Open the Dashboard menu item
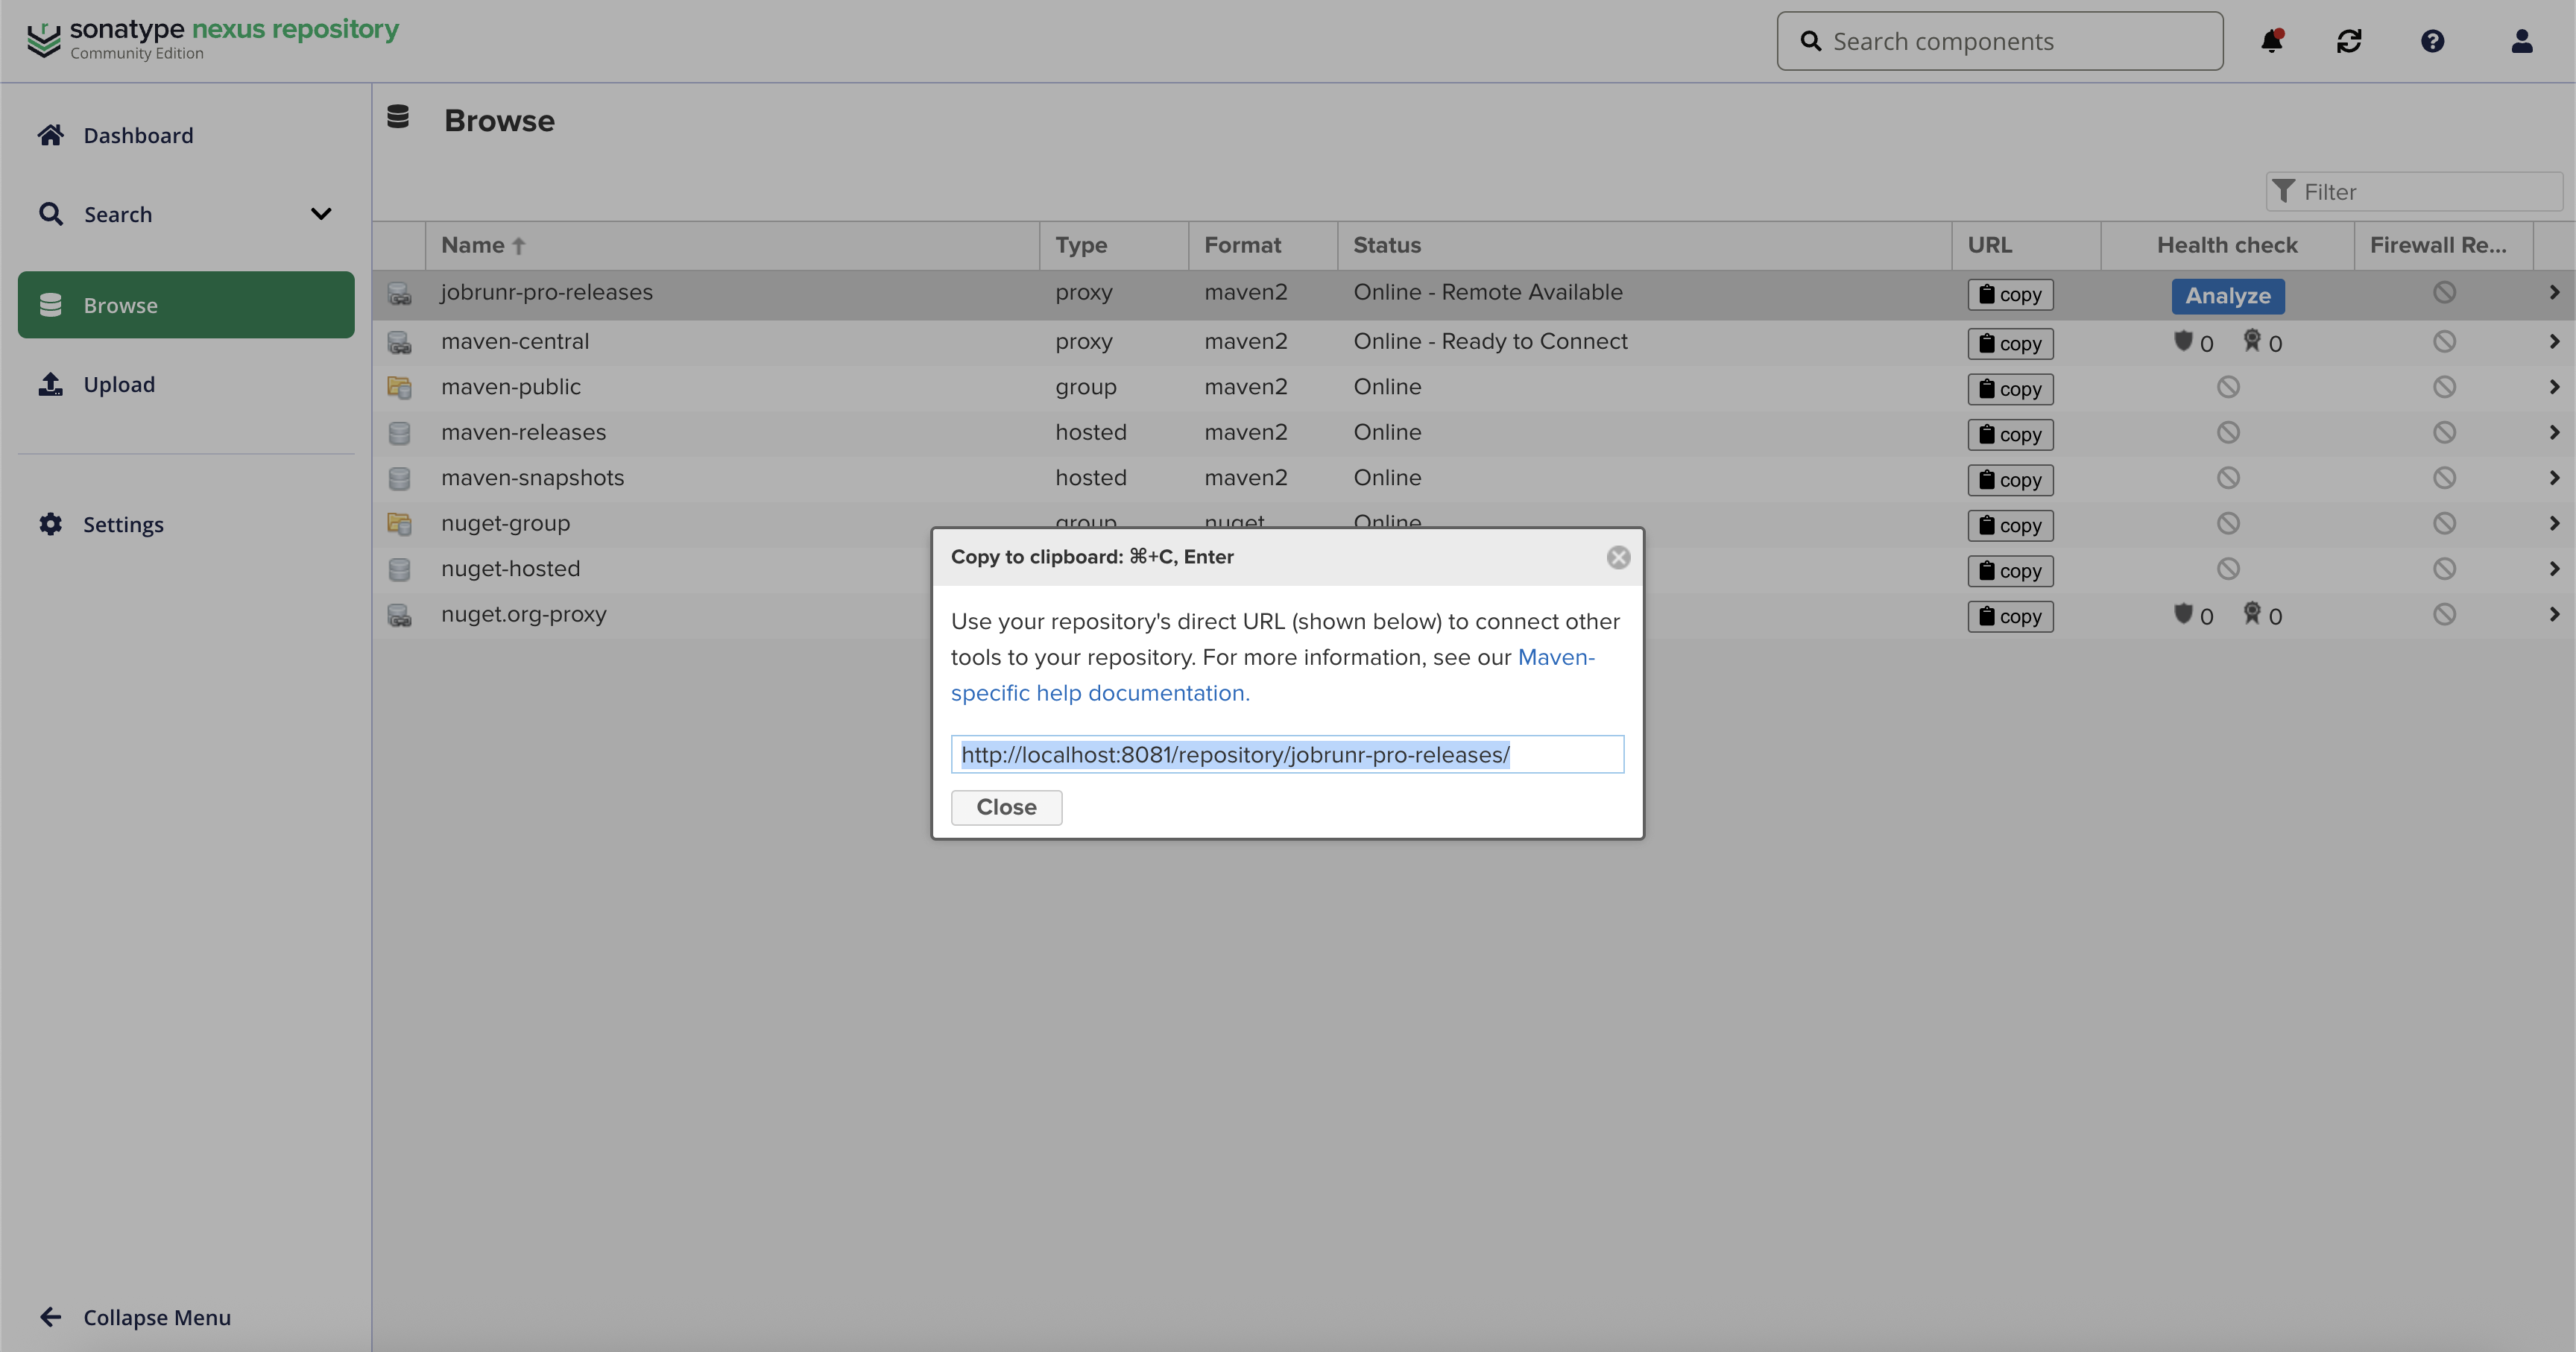2576x1352 pixels. (138, 135)
